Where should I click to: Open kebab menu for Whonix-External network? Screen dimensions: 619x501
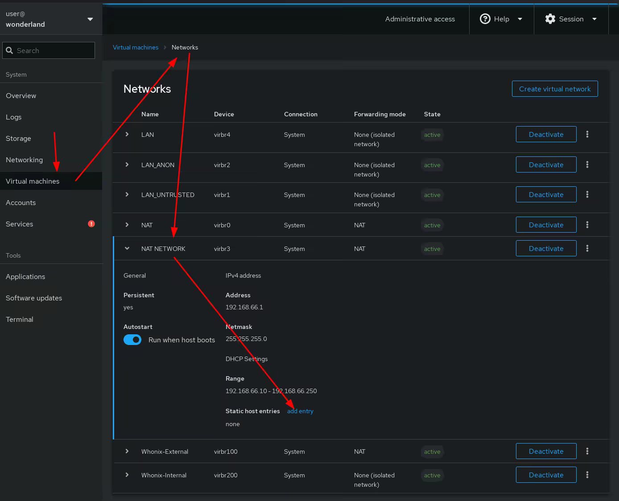(x=587, y=451)
